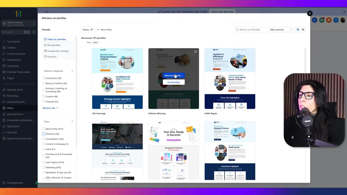The width and height of the screenshot is (347, 195).
Task: Collapse the Explorar categorías section
Action: 72,71
